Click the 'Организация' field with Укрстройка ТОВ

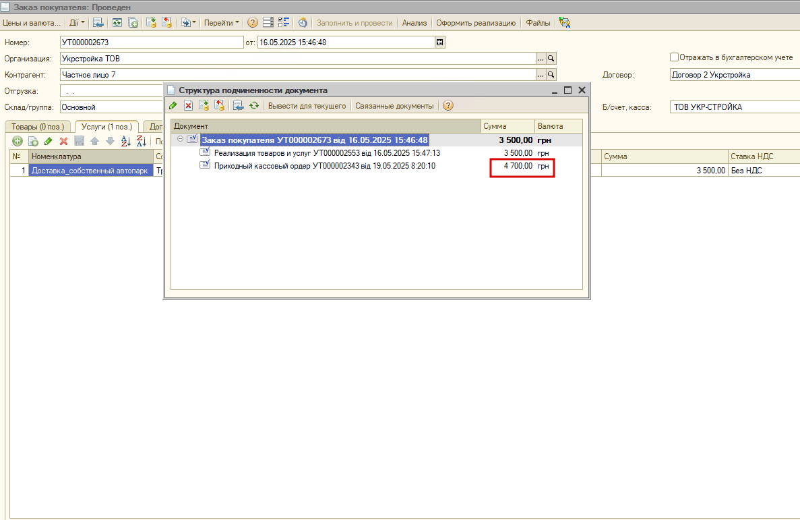(x=298, y=59)
